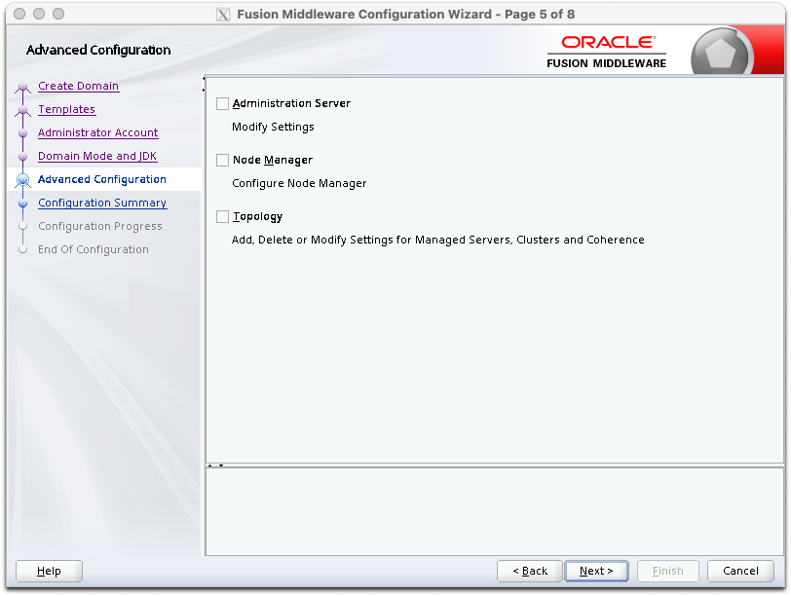
Task: Select Advanced Configuration in navigation
Action: coord(102,179)
